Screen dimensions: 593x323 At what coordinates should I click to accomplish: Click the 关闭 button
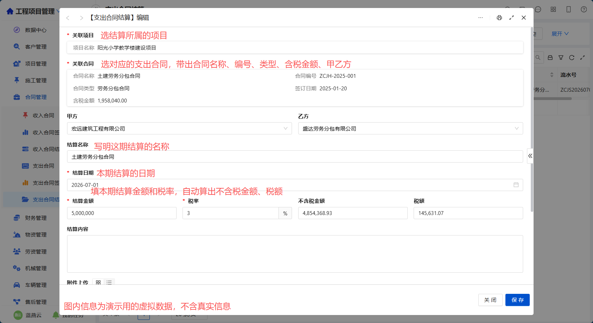(490, 300)
